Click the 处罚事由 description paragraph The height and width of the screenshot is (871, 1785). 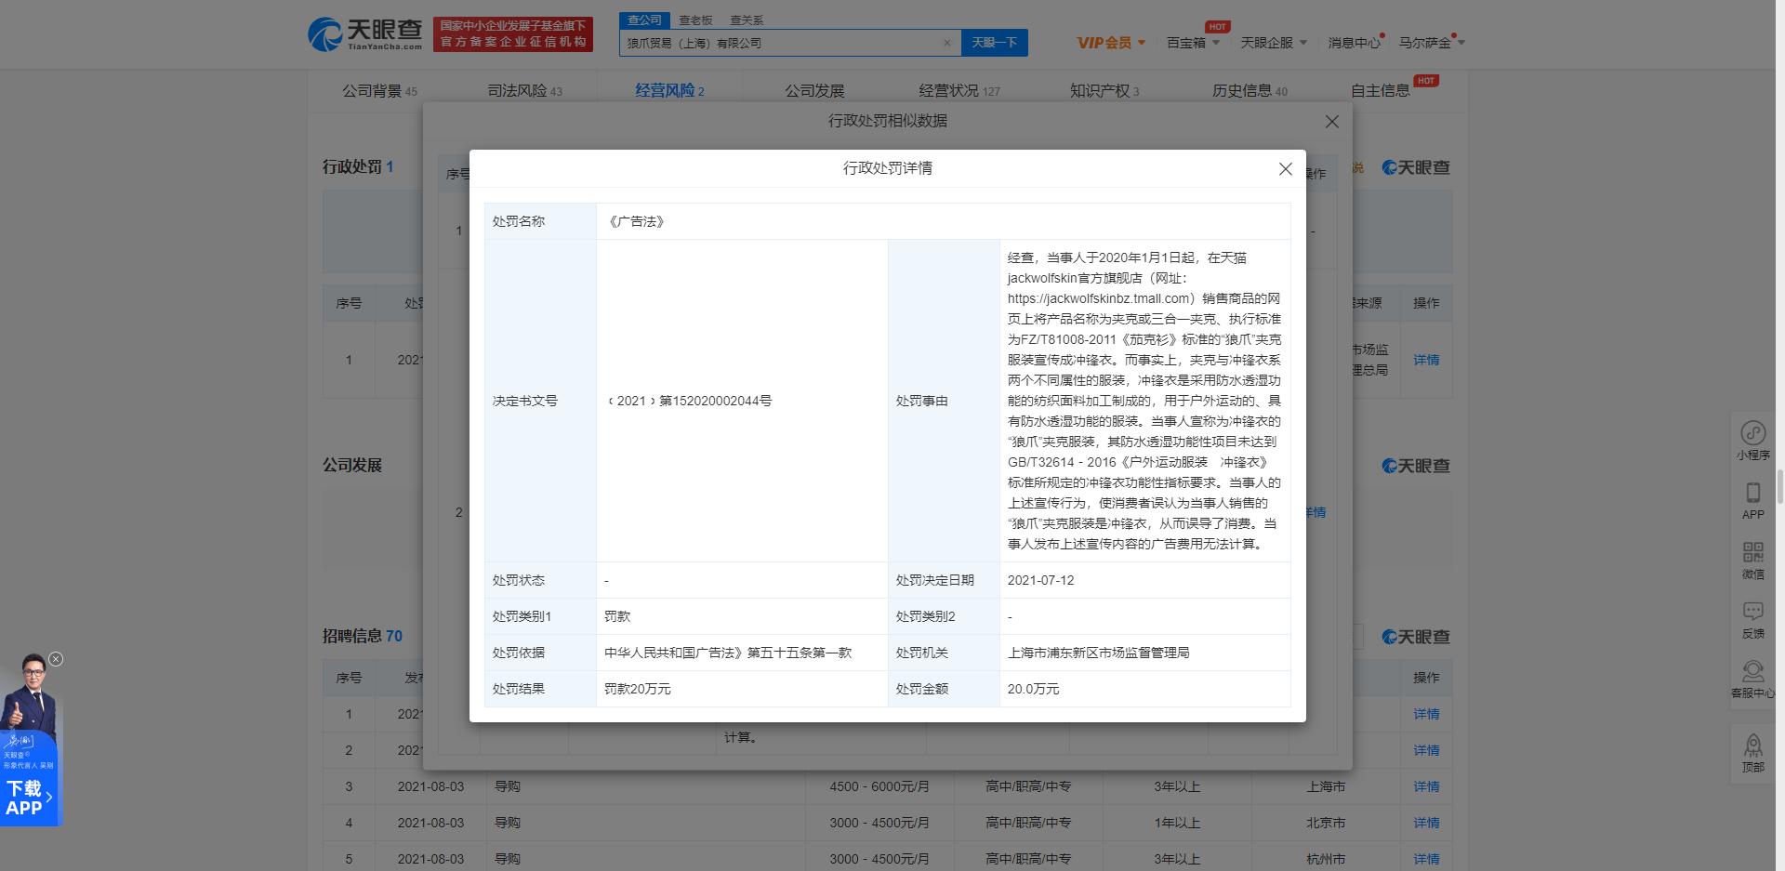pyautogui.click(x=1144, y=401)
